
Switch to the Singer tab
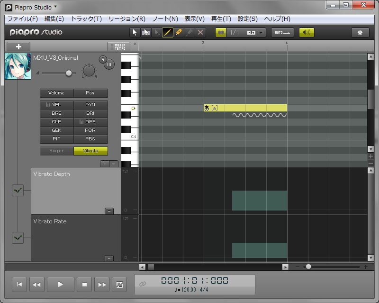pyautogui.click(x=56, y=151)
